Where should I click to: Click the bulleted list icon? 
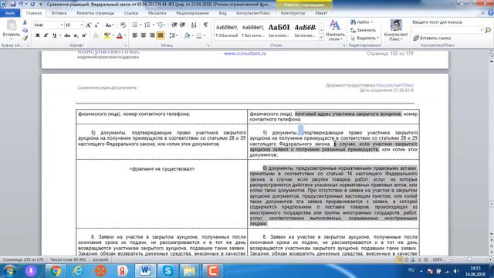pyautogui.click(x=135, y=25)
